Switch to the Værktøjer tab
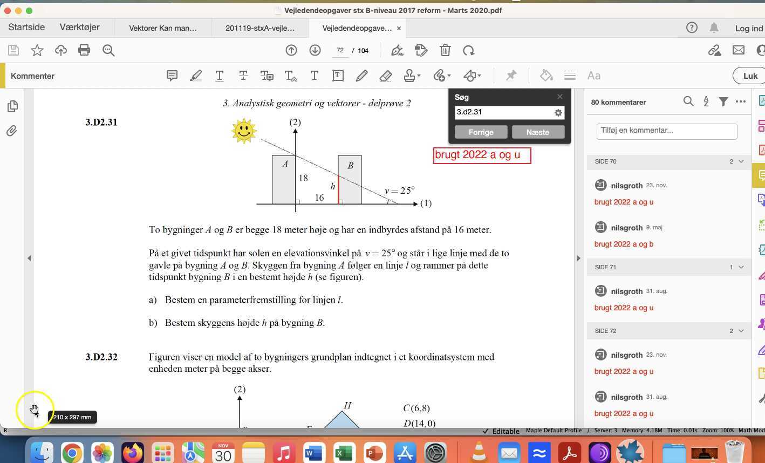This screenshot has height=463, width=765. click(80, 28)
